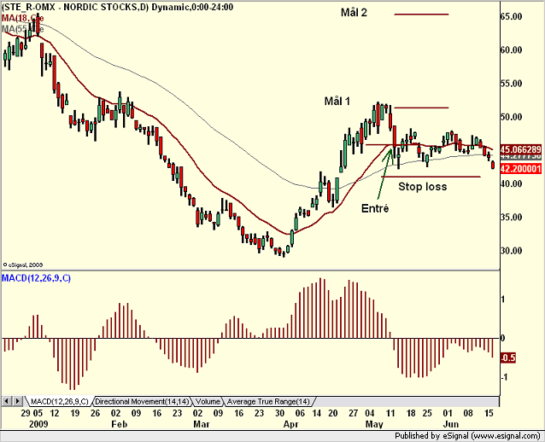Click the 'Mål 1' target label
This screenshot has height=442, width=545.
coord(337,101)
